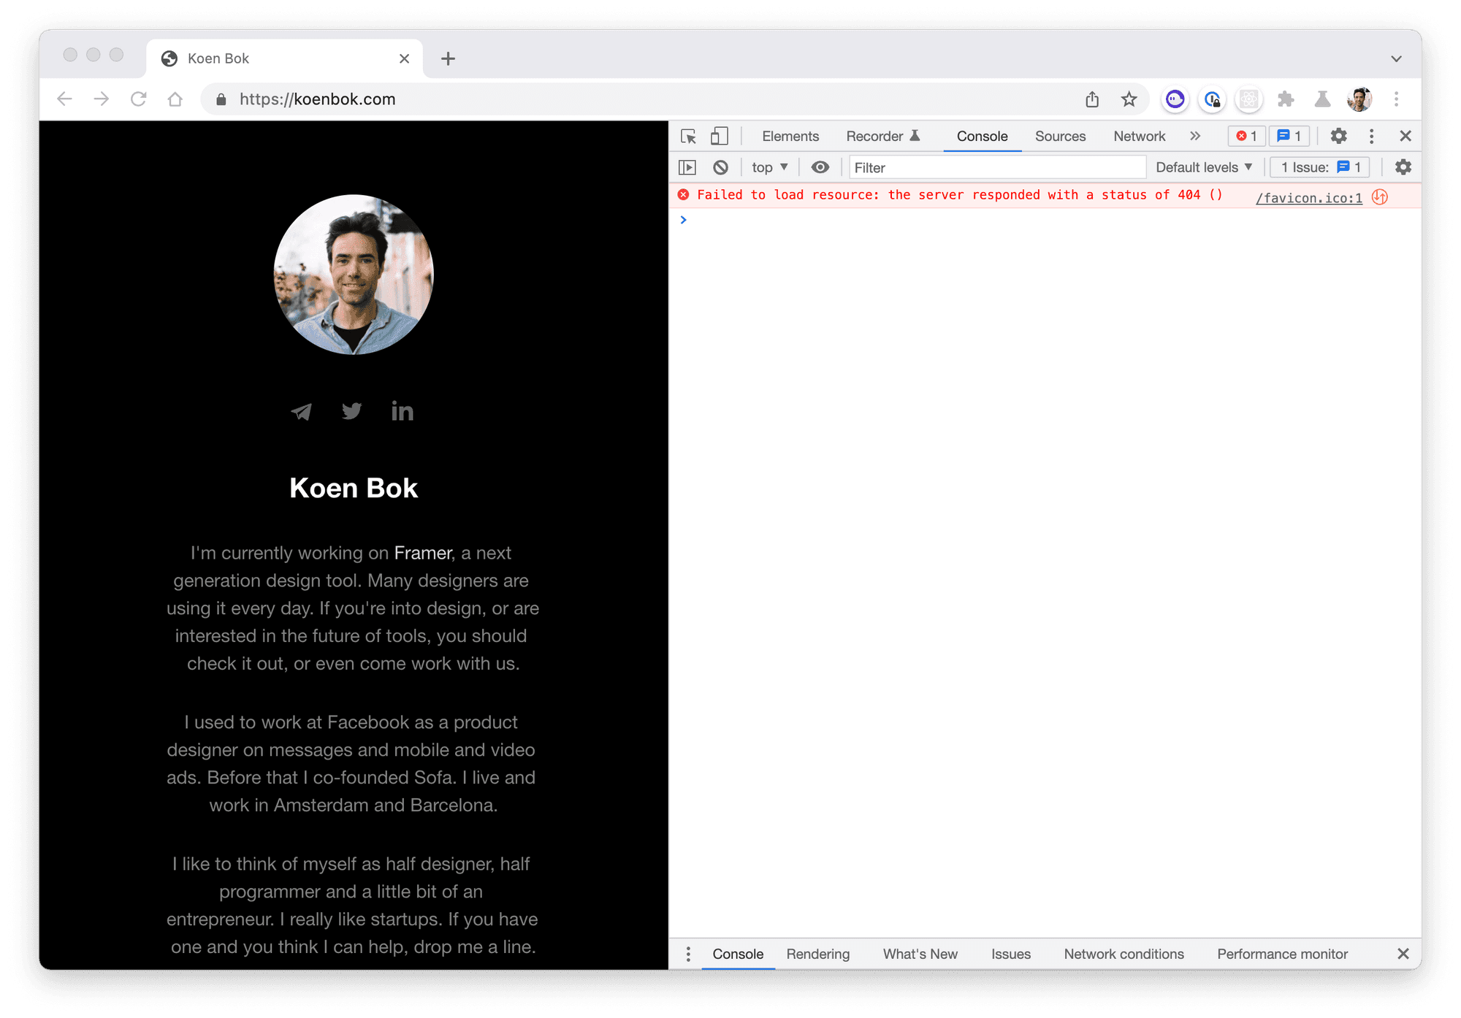Toggle device toolbar emulation icon
1461x1018 pixels.
click(x=720, y=137)
